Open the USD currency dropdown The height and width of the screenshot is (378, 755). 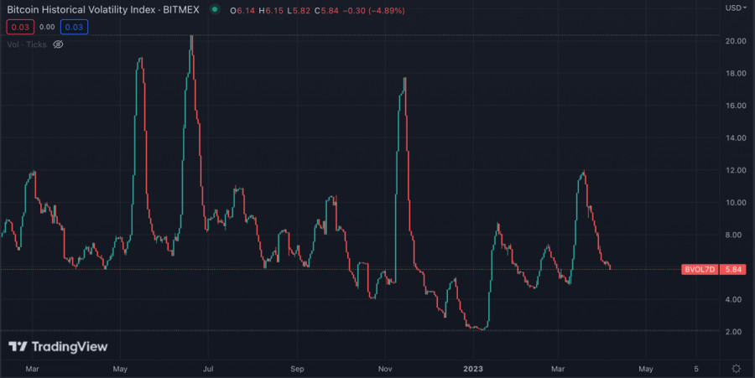[x=737, y=8]
